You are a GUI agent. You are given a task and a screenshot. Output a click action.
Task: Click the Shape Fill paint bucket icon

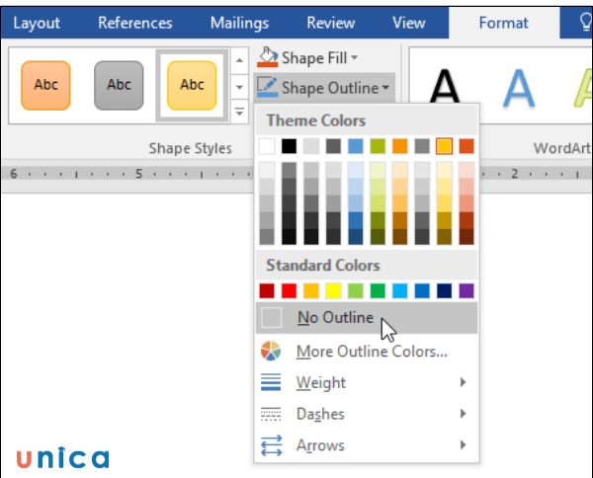(267, 58)
